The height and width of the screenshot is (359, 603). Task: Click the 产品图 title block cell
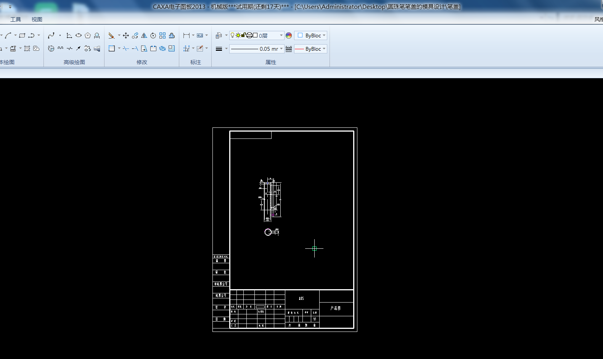click(x=336, y=308)
